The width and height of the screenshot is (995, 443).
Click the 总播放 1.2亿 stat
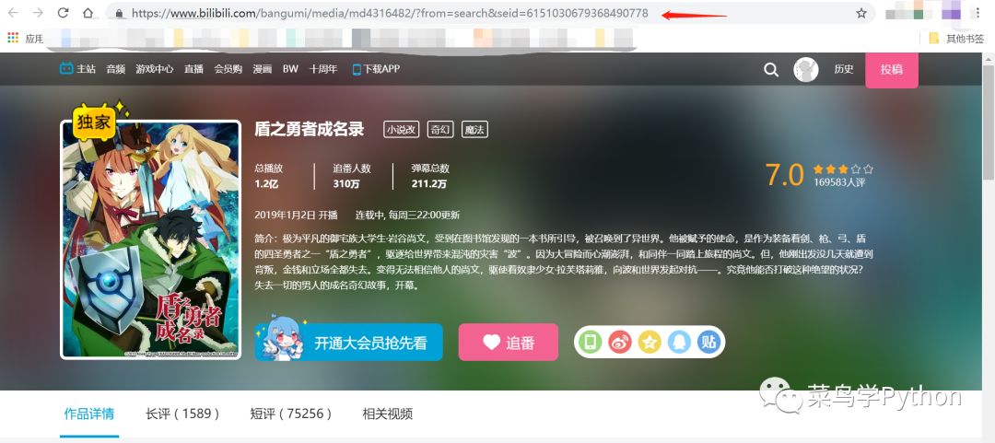pyautogui.click(x=269, y=176)
